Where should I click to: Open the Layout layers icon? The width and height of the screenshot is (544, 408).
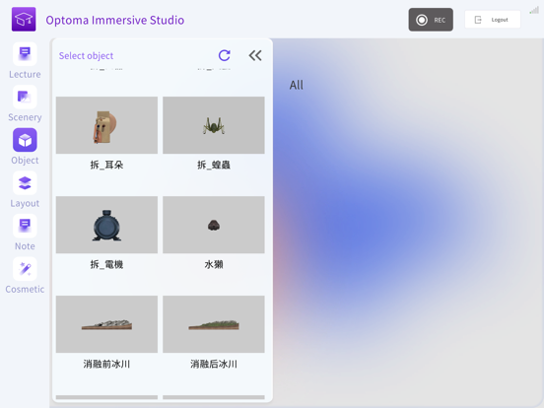tap(25, 183)
